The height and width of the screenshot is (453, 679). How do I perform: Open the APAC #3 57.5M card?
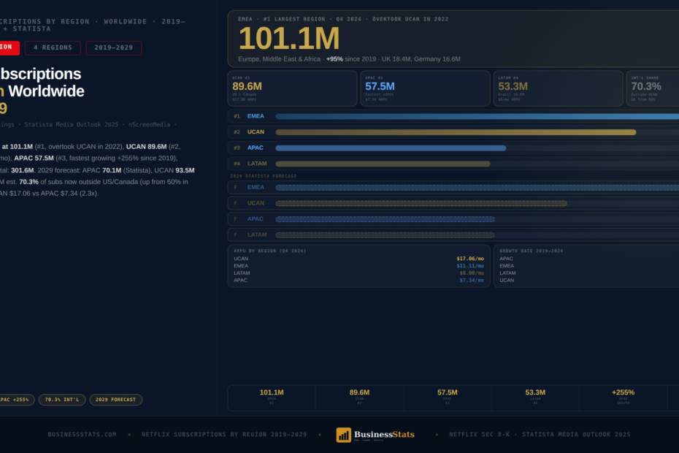(x=425, y=88)
